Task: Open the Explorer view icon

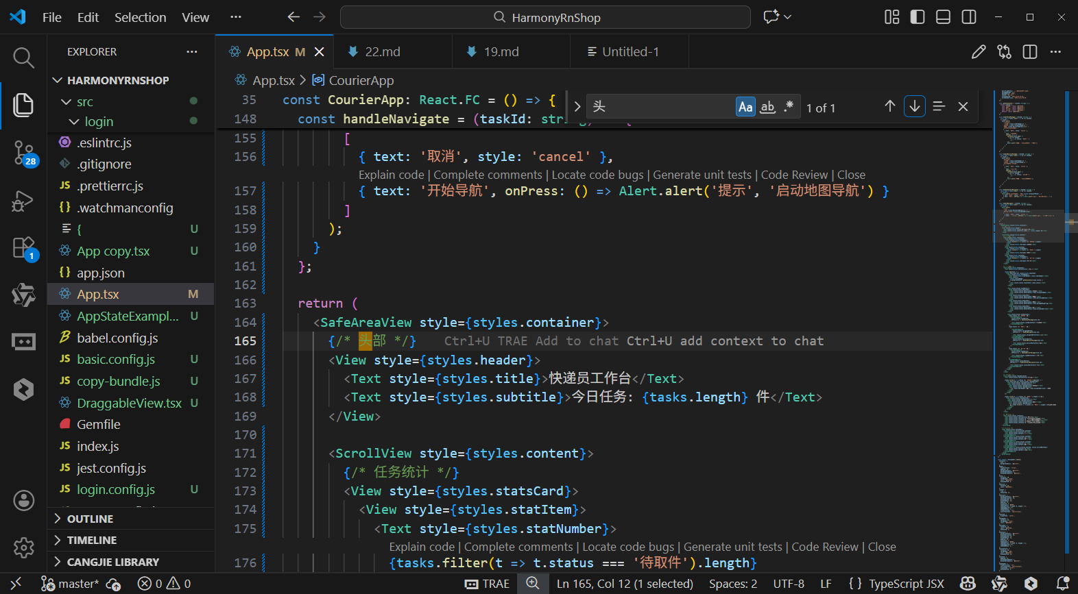Action: (23, 105)
